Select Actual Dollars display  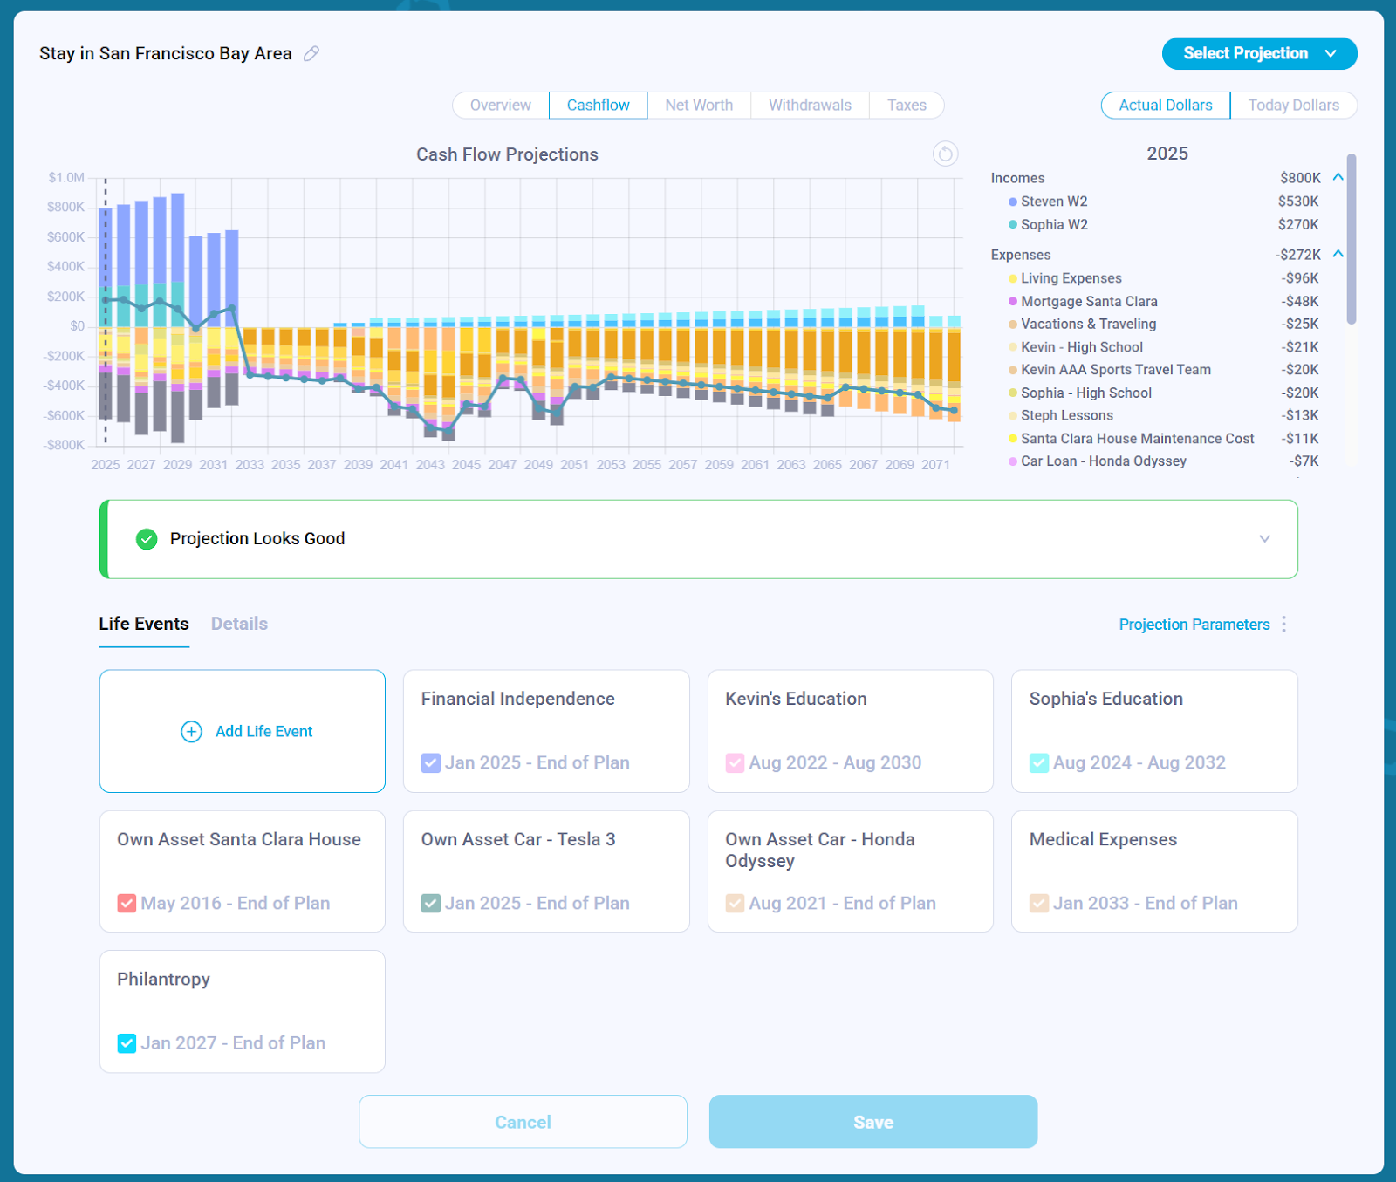(x=1166, y=106)
